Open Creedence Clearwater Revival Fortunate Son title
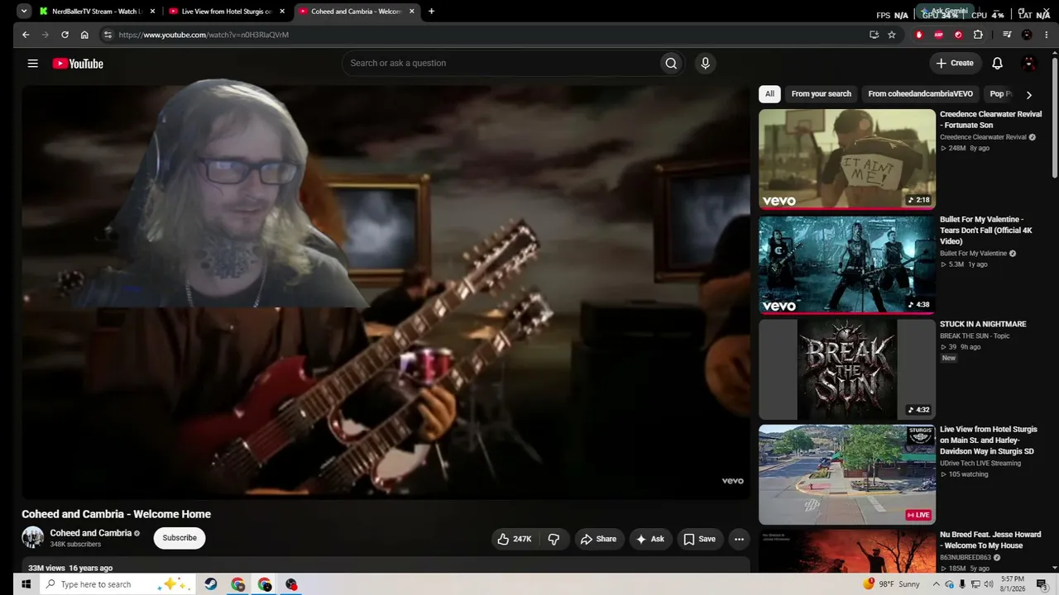1059x595 pixels. click(x=990, y=120)
